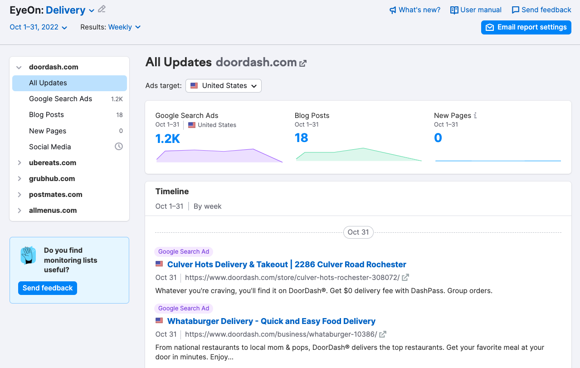Open Google Search Ads sidebar item
Image resolution: width=580 pixels, height=368 pixels.
69,99
